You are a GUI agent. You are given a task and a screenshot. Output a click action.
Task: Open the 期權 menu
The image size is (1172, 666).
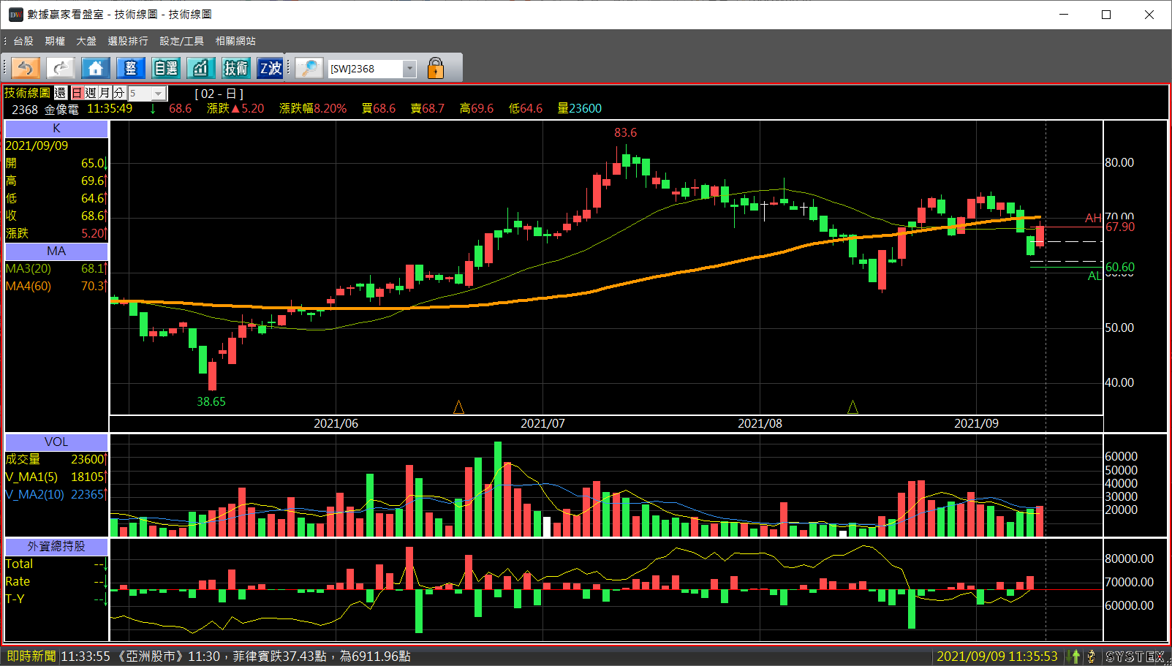coord(55,41)
